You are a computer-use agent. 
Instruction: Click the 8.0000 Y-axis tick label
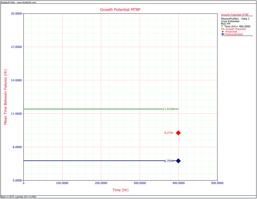pyautogui.click(x=17, y=147)
